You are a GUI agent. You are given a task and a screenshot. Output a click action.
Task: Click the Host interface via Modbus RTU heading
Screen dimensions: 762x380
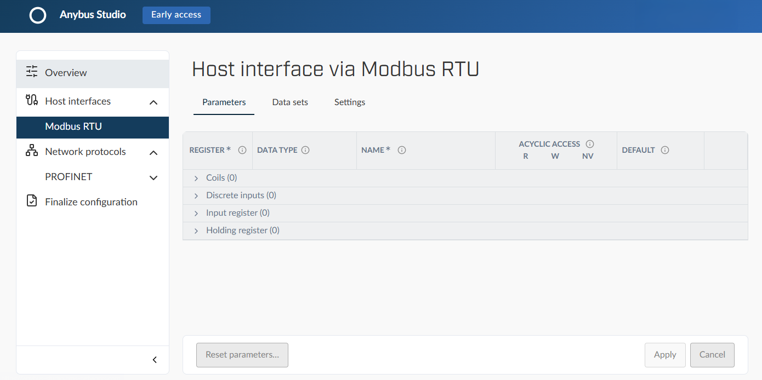pyautogui.click(x=335, y=69)
